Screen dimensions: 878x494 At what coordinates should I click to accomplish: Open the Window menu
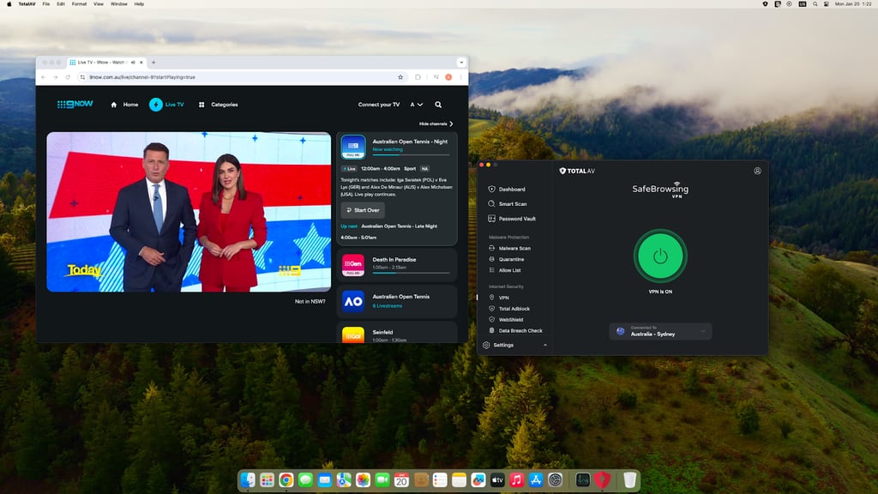point(118,4)
